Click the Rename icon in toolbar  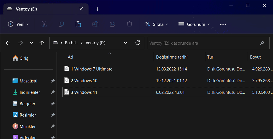click(95, 24)
